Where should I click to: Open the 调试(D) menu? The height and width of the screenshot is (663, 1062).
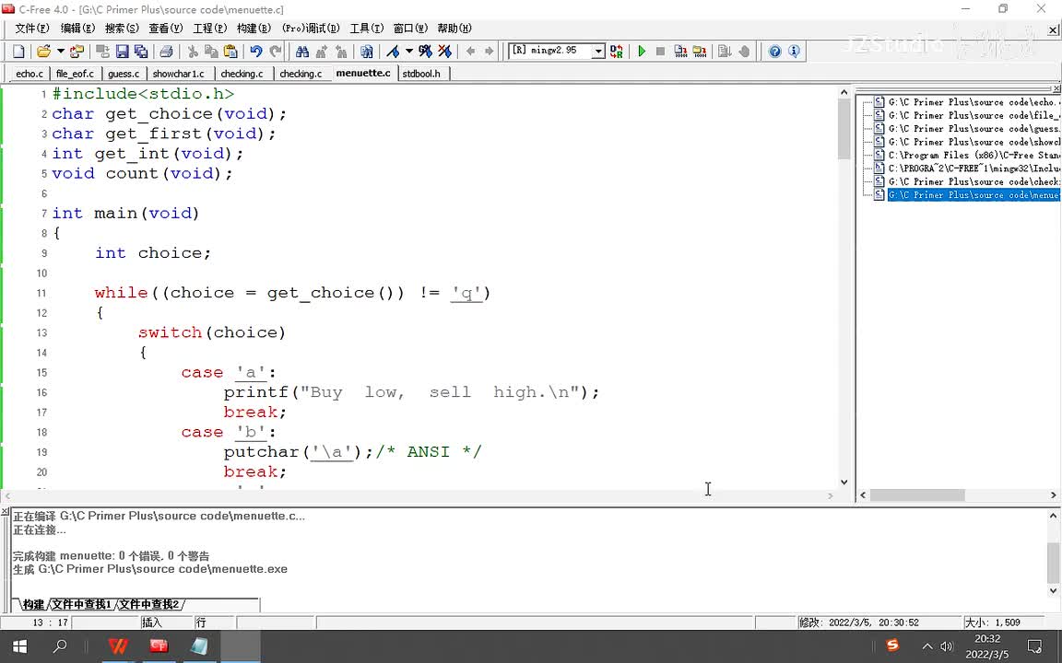[x=311, y=29]
